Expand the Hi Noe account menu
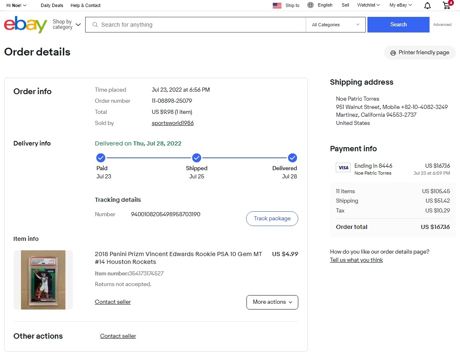The image size is (460, 358). tap(16, 5)
